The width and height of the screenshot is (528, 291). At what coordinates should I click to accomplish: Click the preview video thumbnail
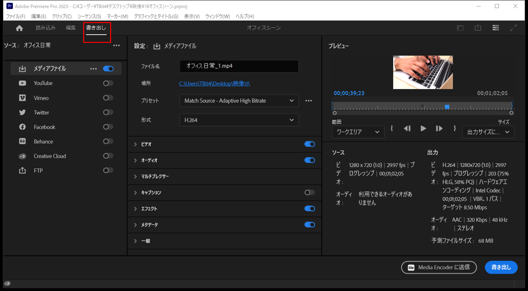point(423,72)
